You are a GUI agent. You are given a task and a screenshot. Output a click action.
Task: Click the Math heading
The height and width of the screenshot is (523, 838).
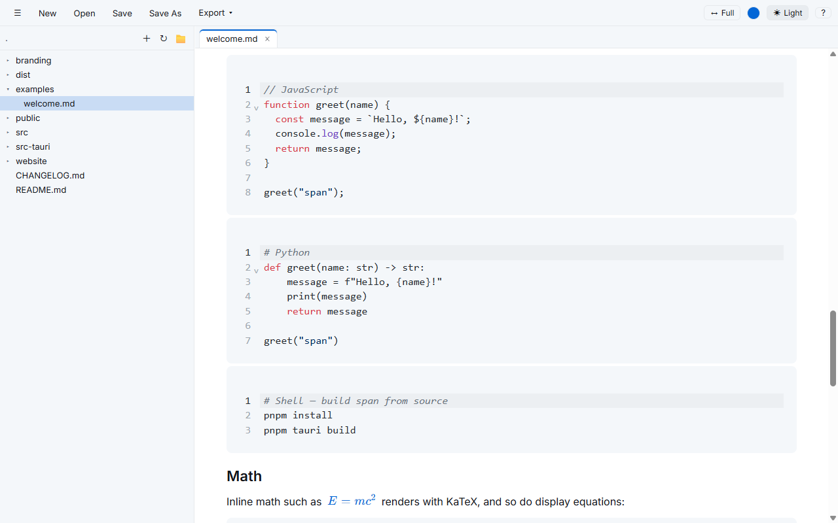pos(244,476)
